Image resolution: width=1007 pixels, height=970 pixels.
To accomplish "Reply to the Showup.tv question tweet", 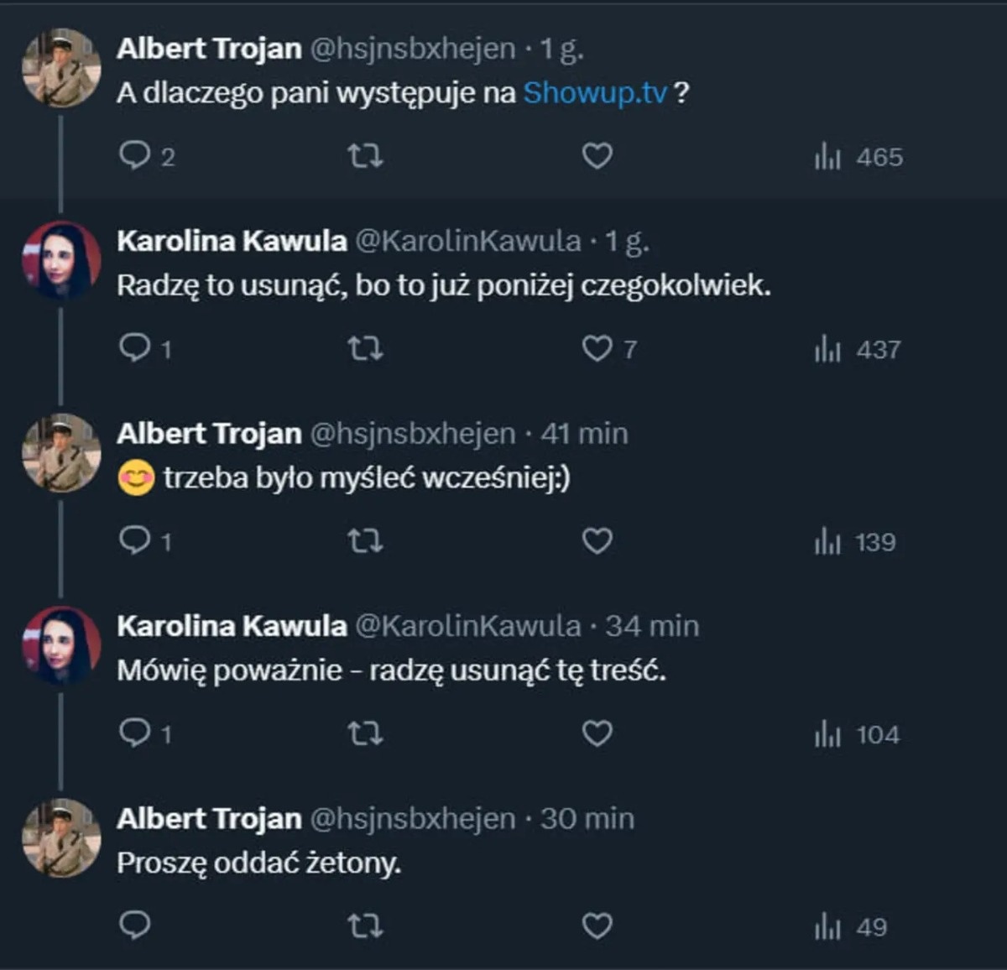I will point(134,156).
